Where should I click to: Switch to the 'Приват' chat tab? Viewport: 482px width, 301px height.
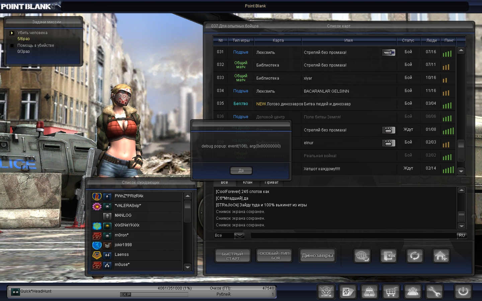pyautogui.click(x=271, y=183)
